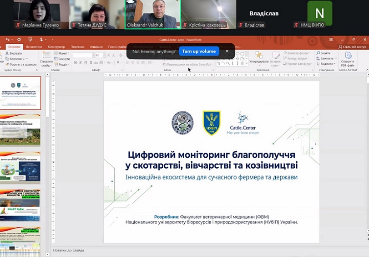This screenshot has width=369, height=257.
Task: Copy with the Копіювати button
Action: pos(15,59)
